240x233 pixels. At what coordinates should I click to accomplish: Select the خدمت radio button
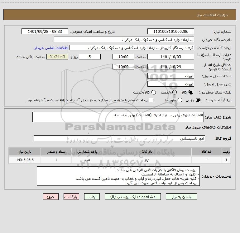coord(175,92)
